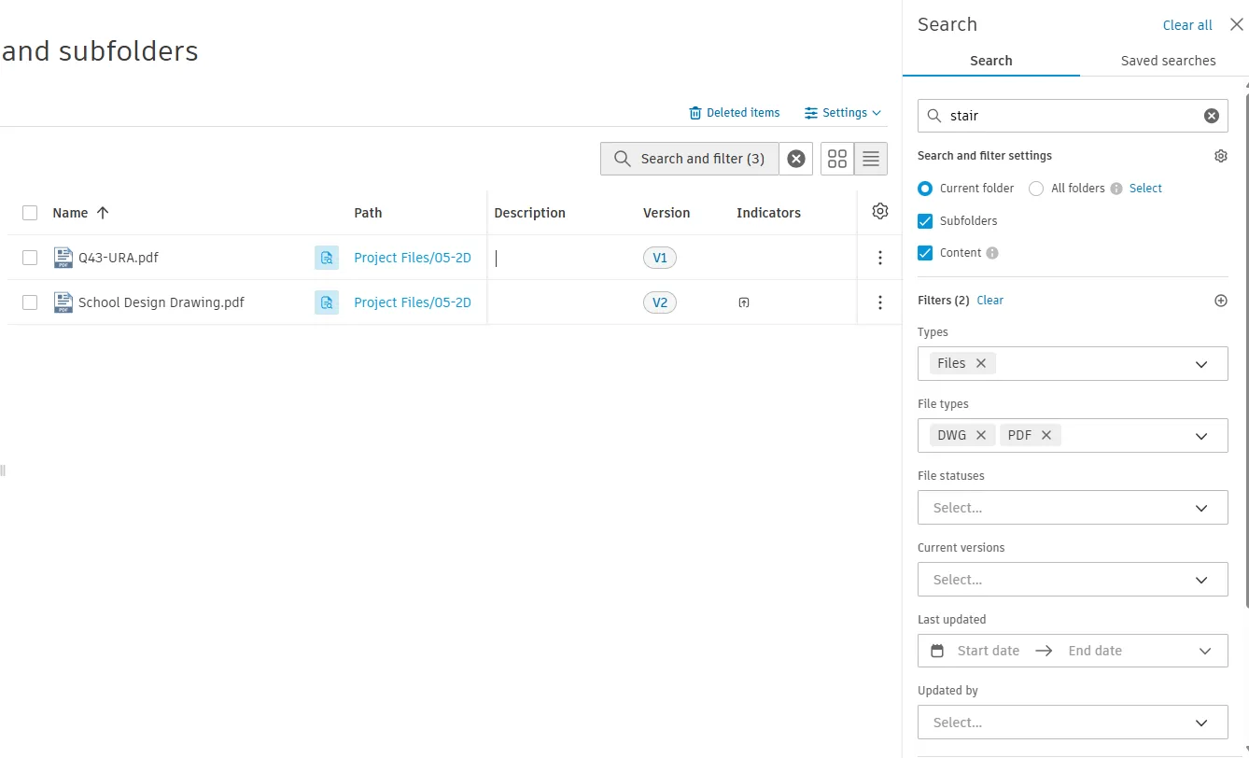This screenshot has width=1249, height=758.
Task: Open more options menu for Q43-URA.pdf
Action: tap(880, 258)
